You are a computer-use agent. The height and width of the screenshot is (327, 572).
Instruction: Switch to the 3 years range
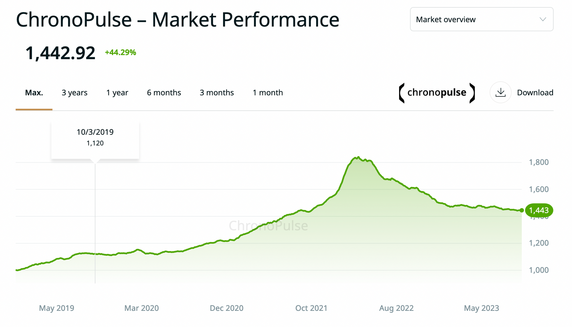pyautogui.click(x=74, y=92)
